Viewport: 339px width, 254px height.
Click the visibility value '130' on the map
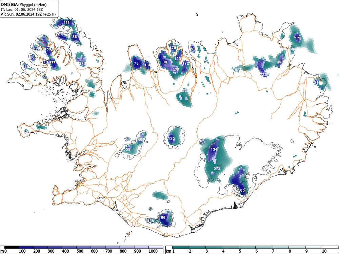(147, 65)
